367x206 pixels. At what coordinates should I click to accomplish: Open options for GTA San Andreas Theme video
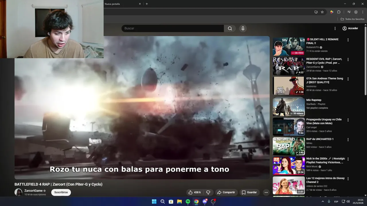click(x=348, y=79)
